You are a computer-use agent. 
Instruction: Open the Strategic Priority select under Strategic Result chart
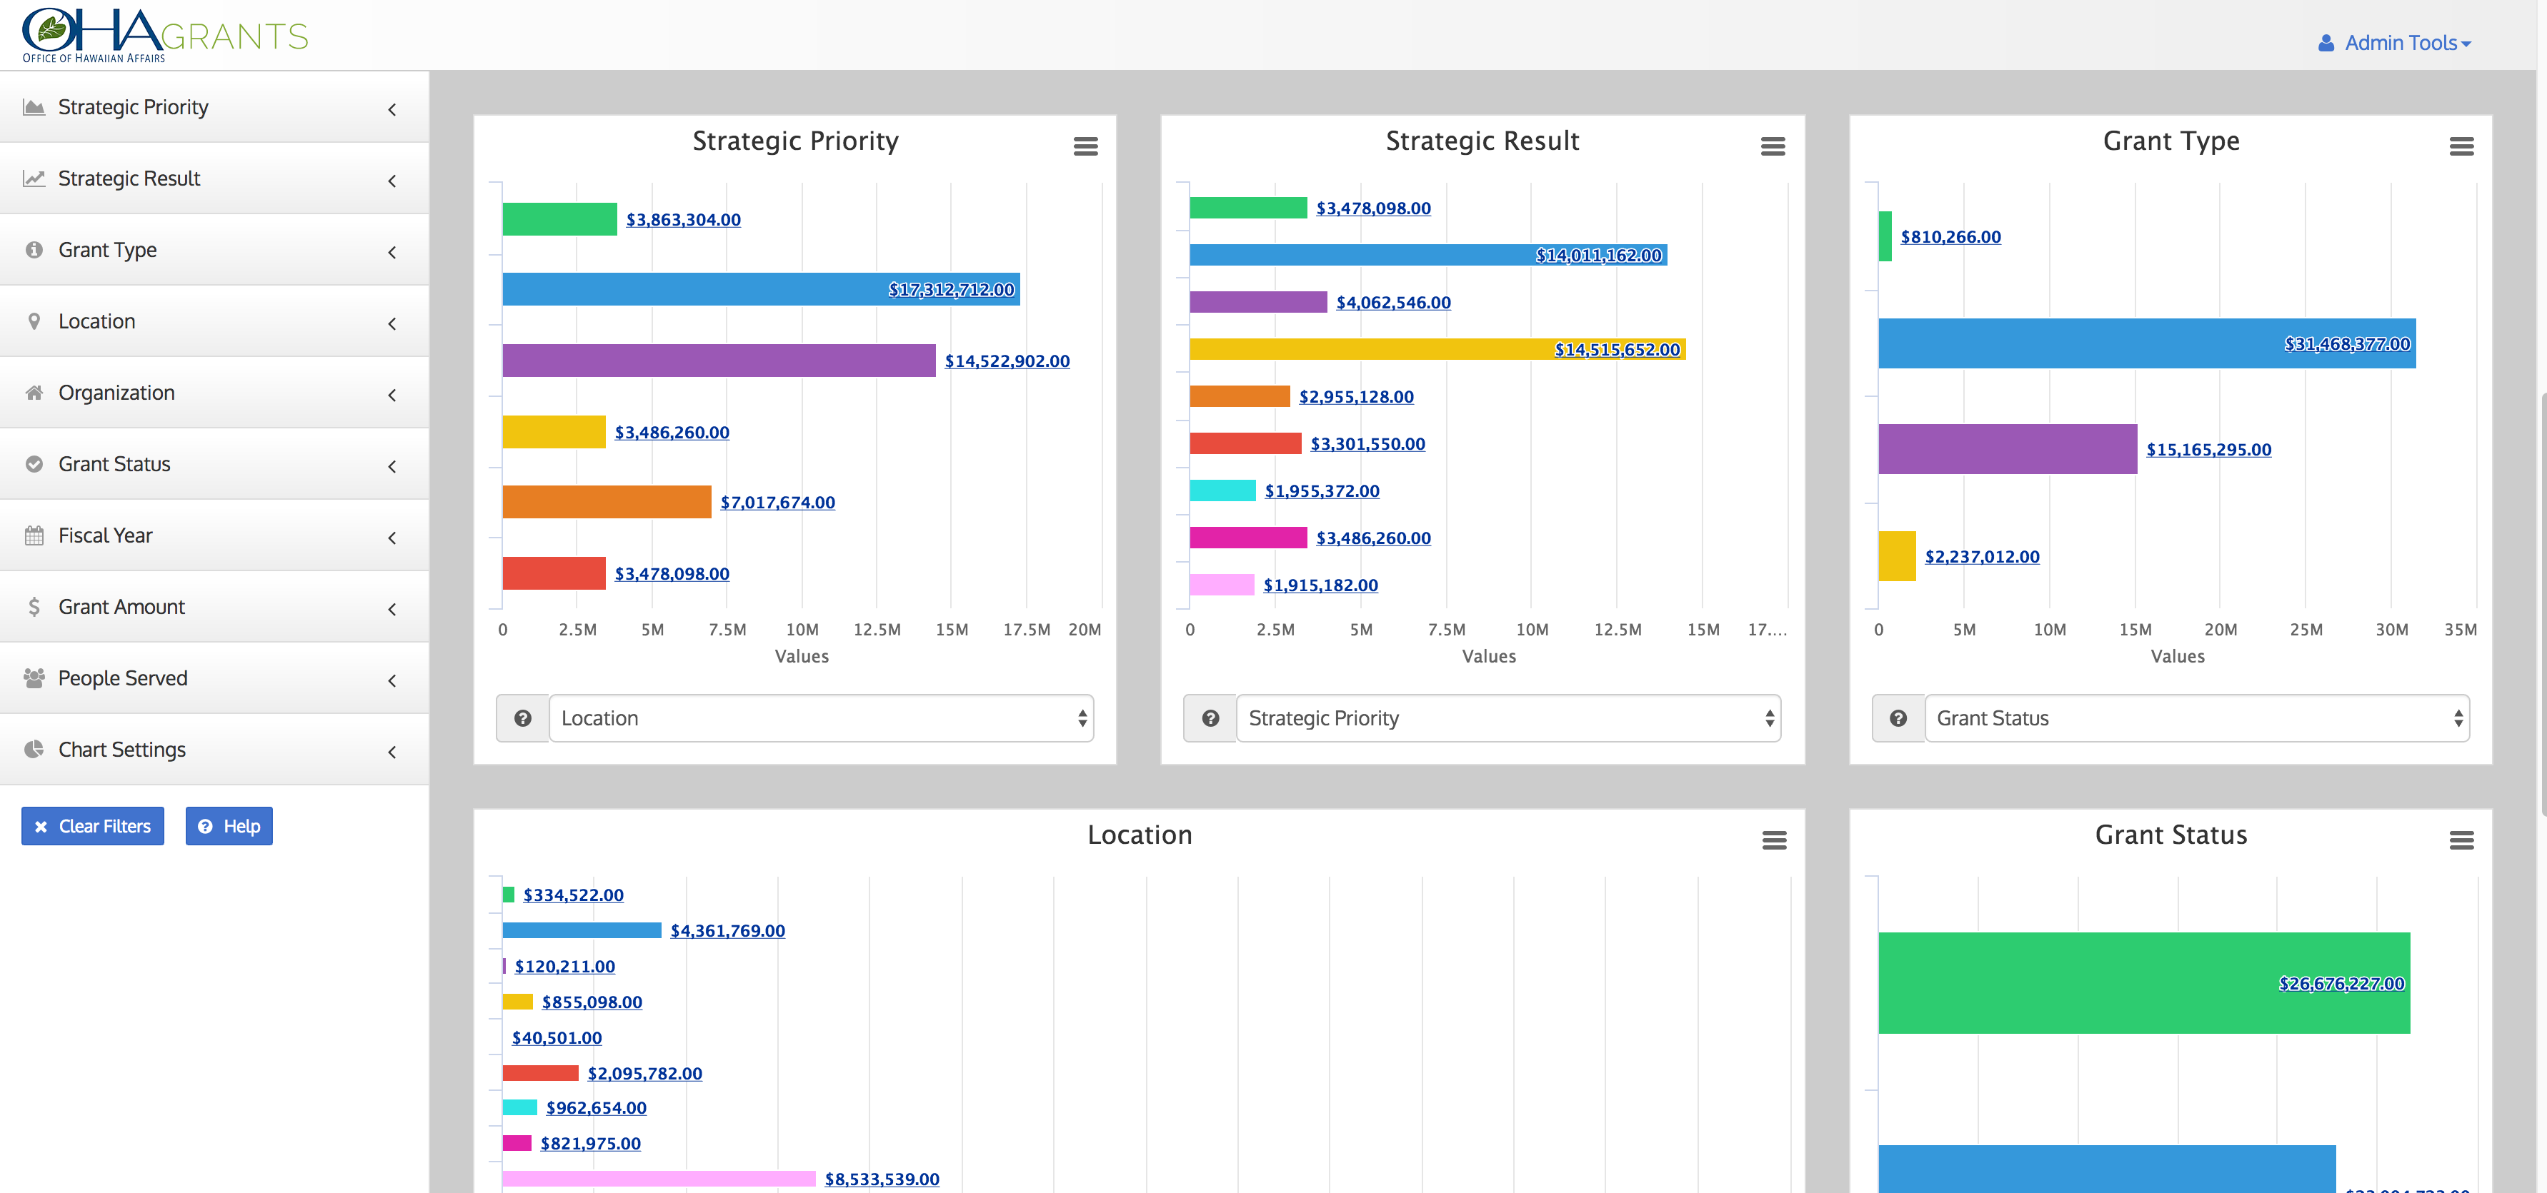click(1507, 718)
